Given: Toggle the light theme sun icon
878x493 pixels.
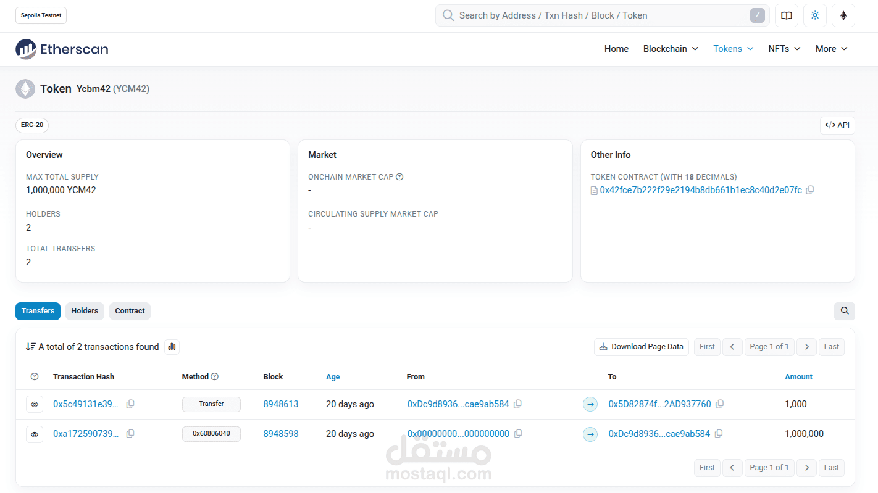Looking at the screenshot, I should pyautogui.click(x=815, y=15).
